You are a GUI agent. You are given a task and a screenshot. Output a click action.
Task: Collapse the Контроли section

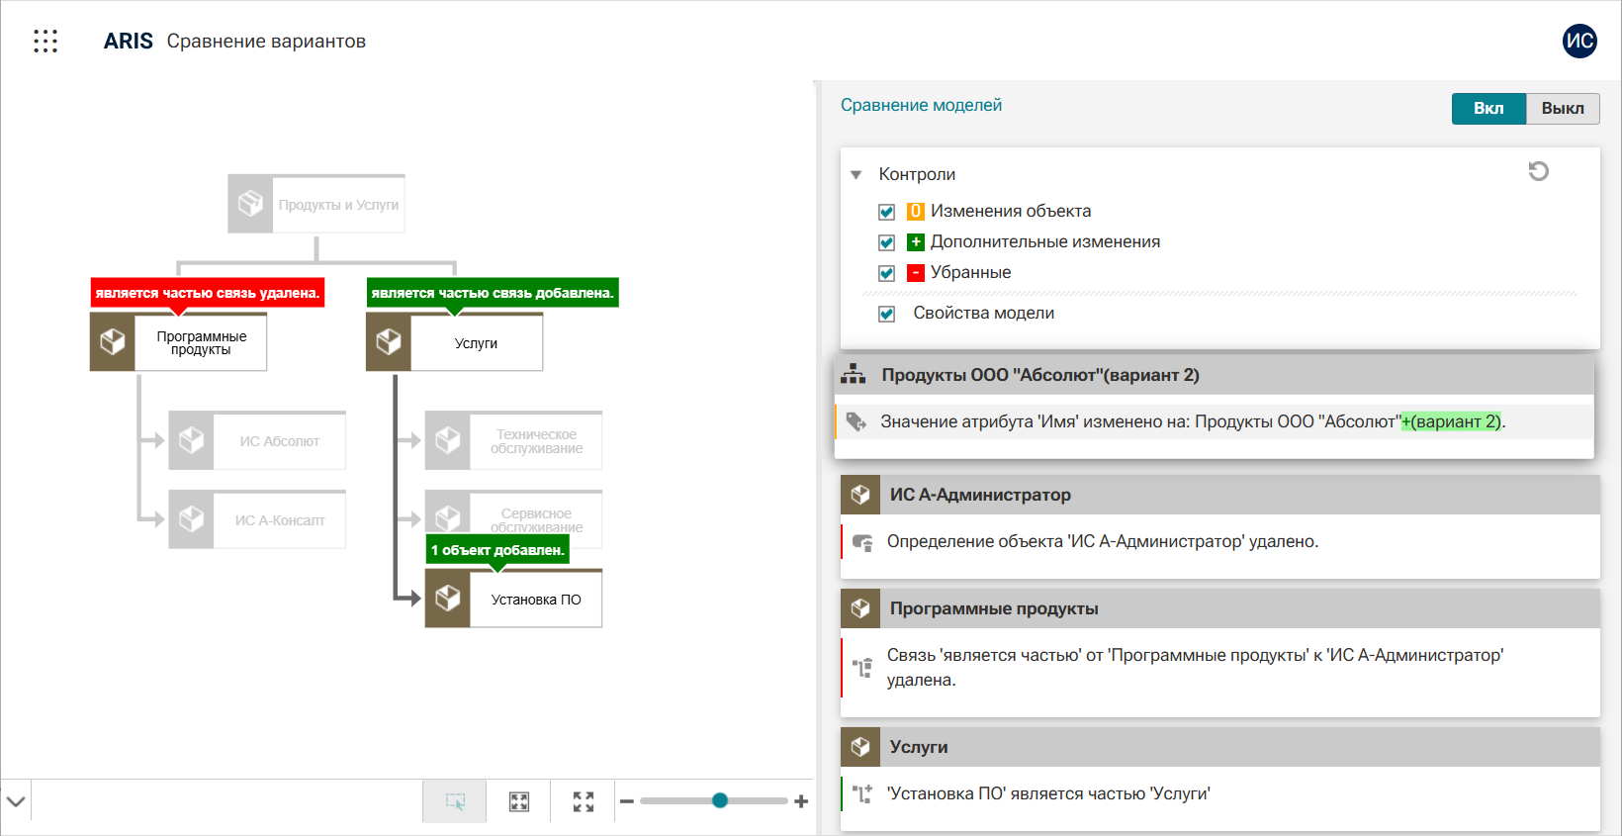coord(856,175)
